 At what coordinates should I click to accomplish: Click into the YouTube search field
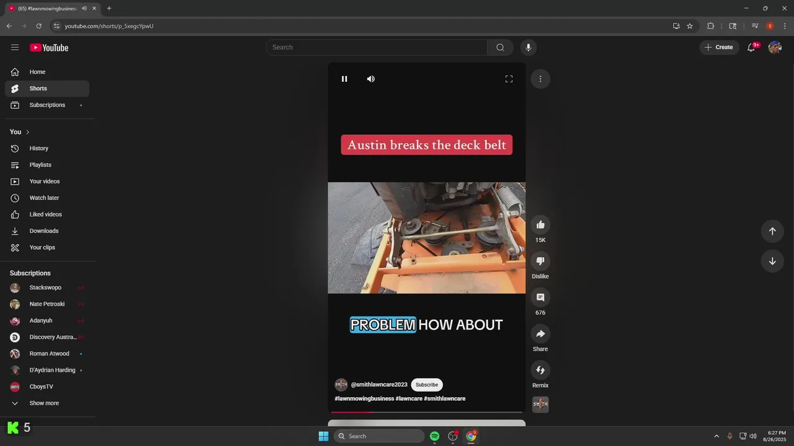coord(377,47)
